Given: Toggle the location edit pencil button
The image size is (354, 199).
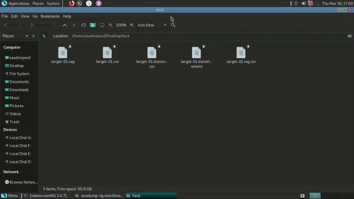Looking at the screenshot, I should coord(44,36).
